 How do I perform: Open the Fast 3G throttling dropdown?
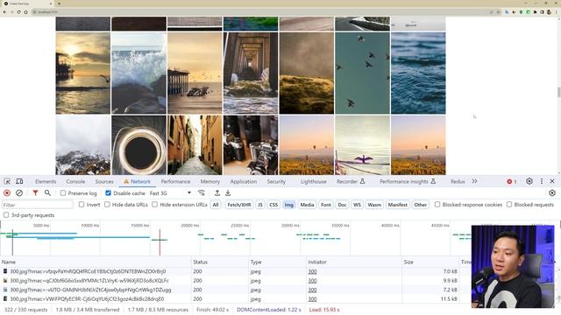pos(170,192)
